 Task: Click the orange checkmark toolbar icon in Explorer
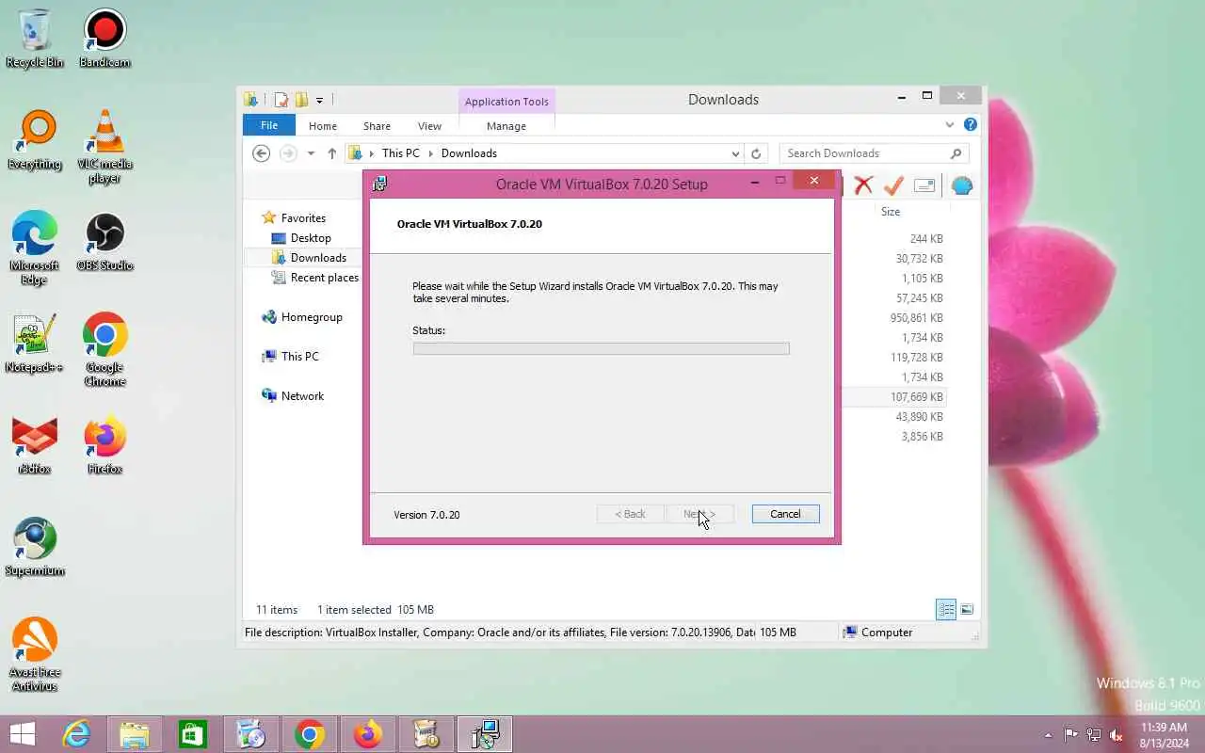point(893,185)
